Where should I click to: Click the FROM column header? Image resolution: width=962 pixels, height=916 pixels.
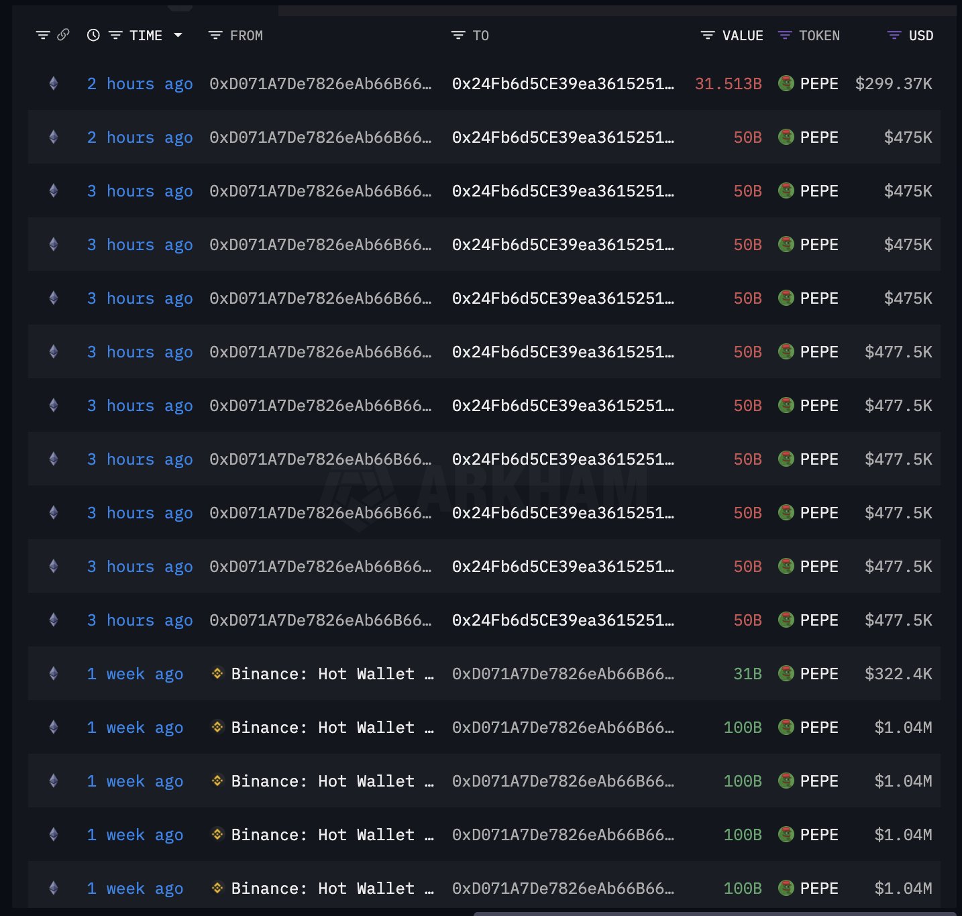click(246, 36)
